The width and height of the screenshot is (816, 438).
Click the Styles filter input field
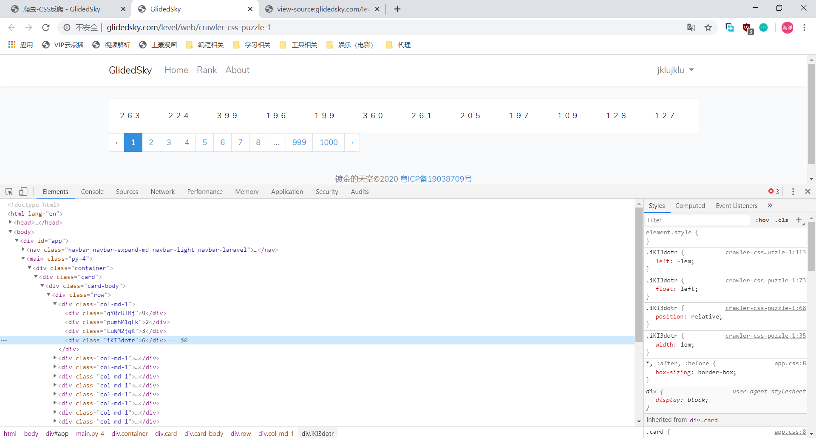[x=697, y=220]
